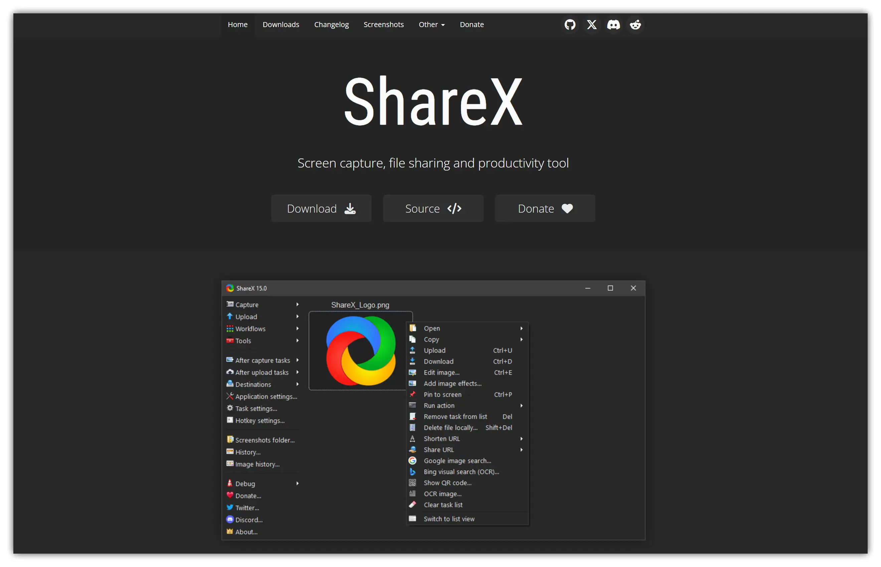
Task: Click the ShareX_Logo.png file name
Action: pos(360,305)
